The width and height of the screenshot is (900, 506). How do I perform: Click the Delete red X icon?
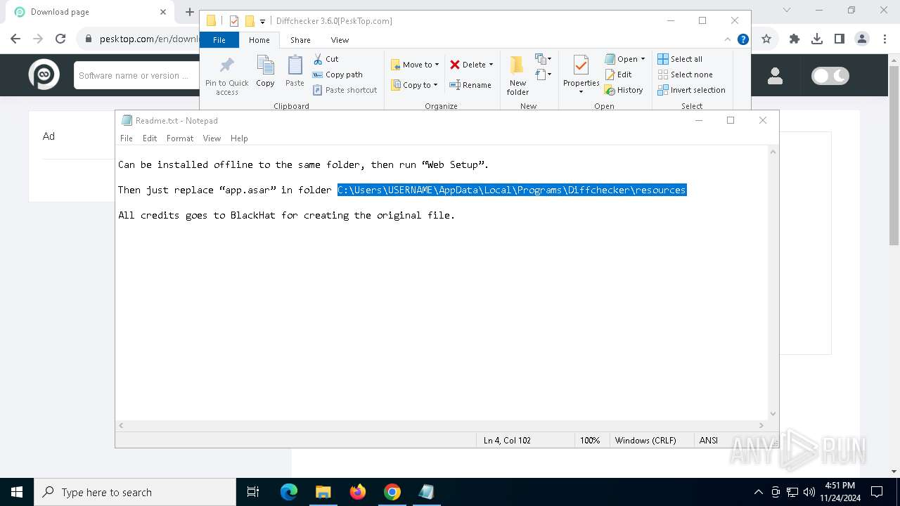point(455,65)
